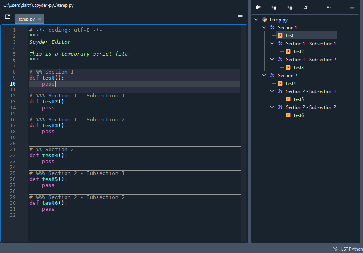Open the Outline pane hamburger menu
Viewport: 363px width, 253px height.
pos(352,7)
